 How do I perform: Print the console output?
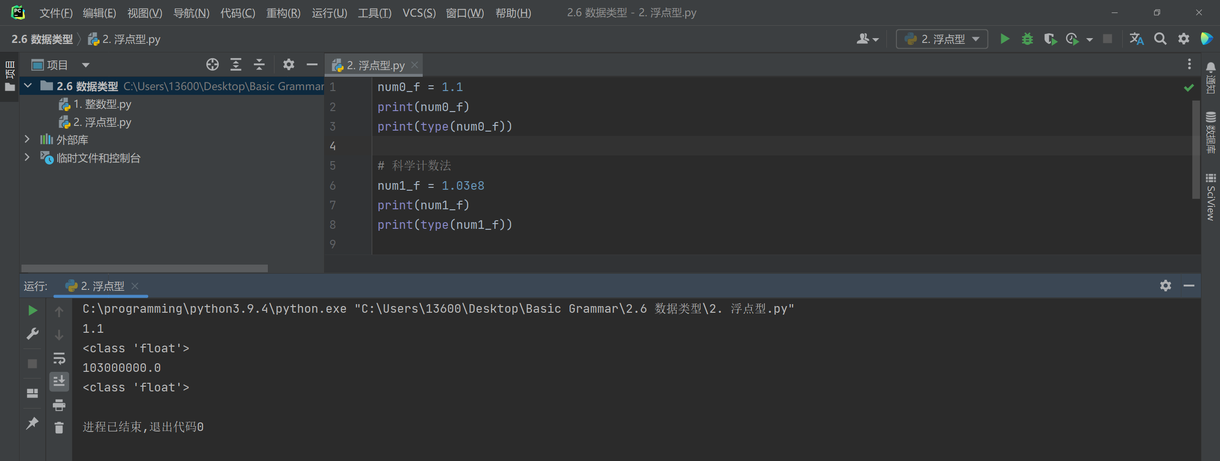pyautogui.click(x=59, y=405)
